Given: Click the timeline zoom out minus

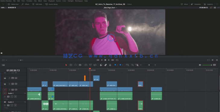Looking at the screenshot, I should coord(141,65).
